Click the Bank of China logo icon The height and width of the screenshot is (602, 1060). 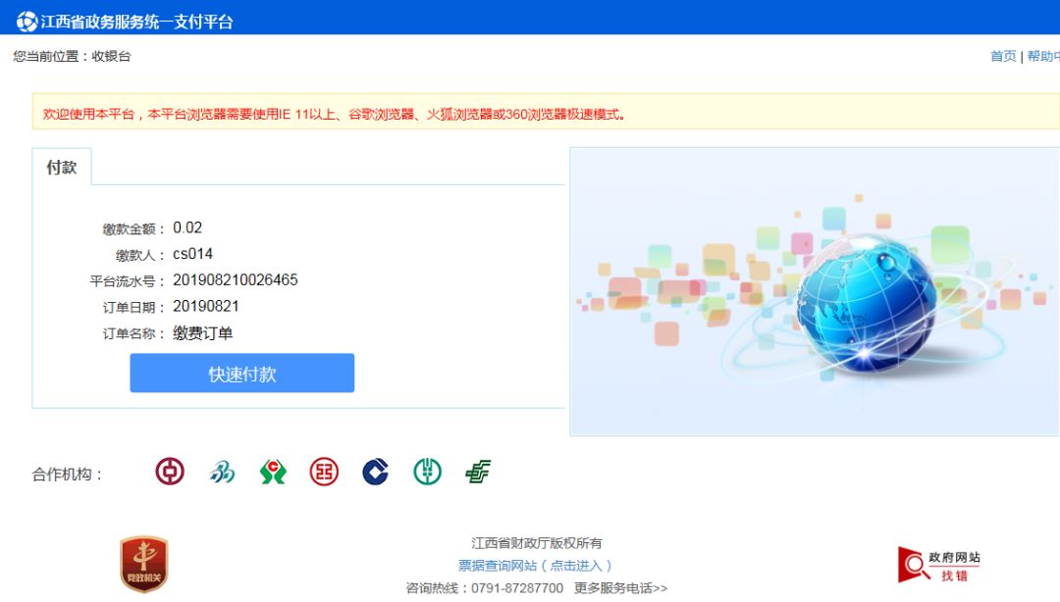pos(170,471)
